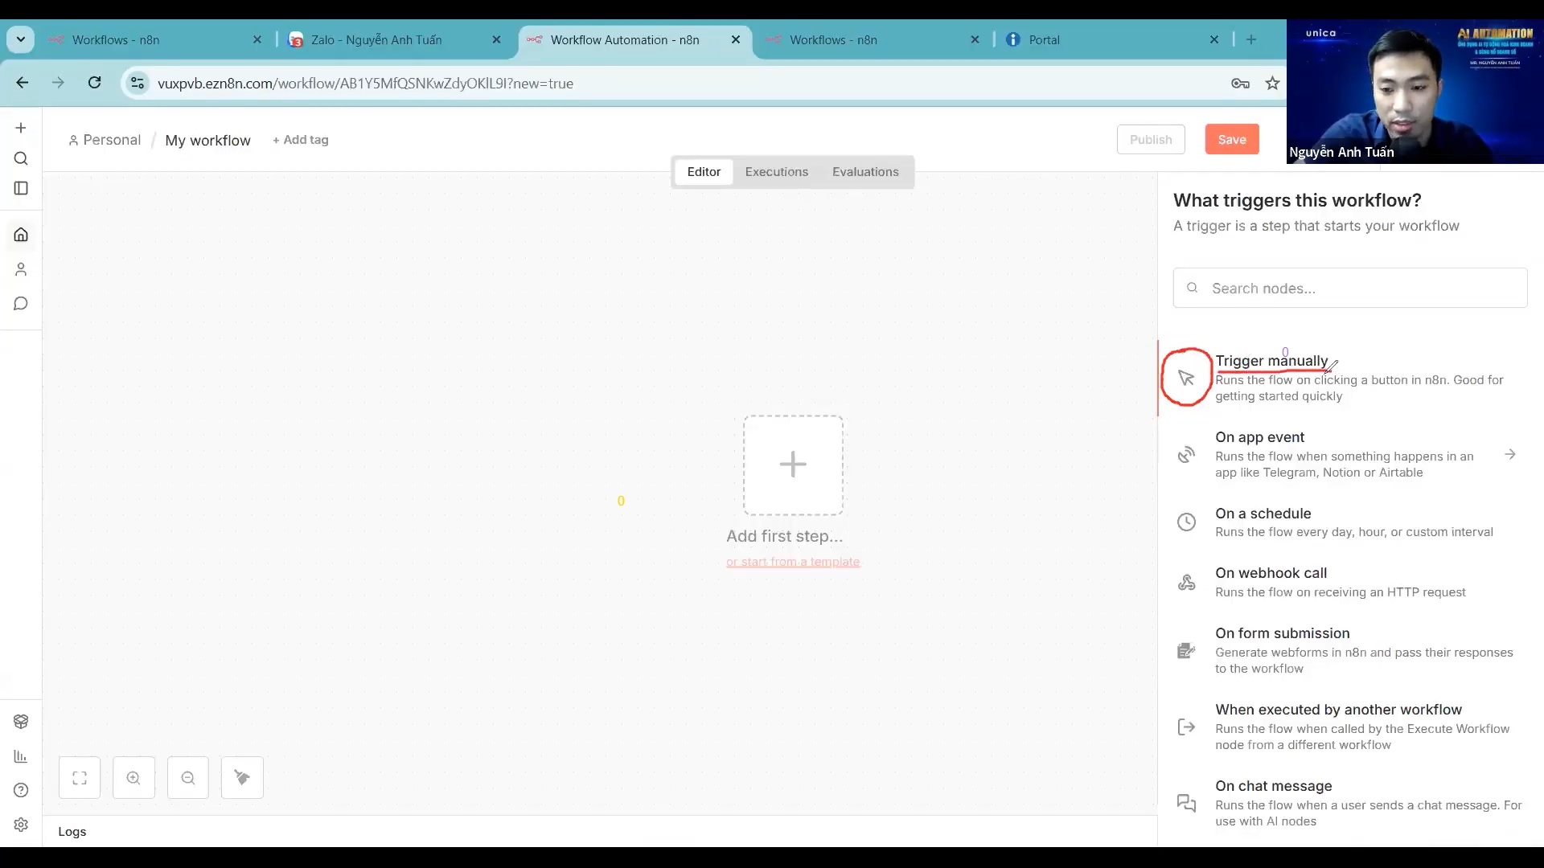Image resolution: width=1544 pixels, height=868 pixels.
Task: Click or start from a template link
Action: coord(793,562)
